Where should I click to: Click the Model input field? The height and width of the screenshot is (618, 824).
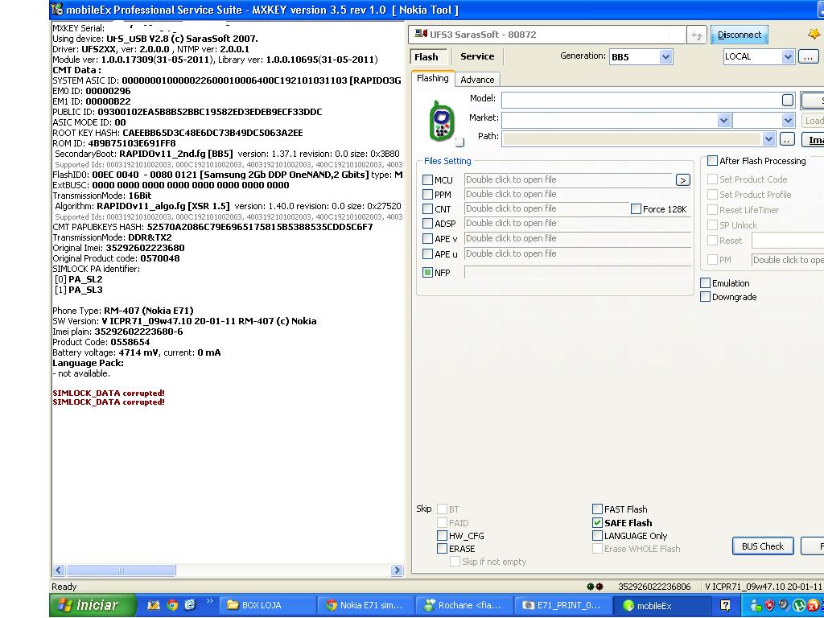pyautogui.click(x=648, y=100)
